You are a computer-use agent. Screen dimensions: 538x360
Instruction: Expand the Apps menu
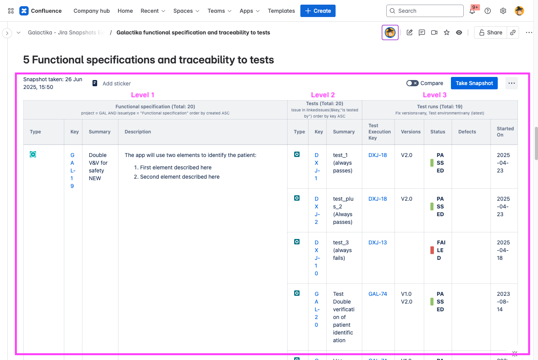point(249,11)
